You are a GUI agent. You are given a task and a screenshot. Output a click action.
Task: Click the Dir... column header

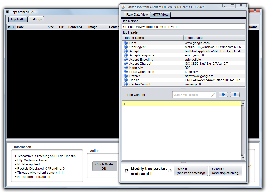[x=62, y=27]
